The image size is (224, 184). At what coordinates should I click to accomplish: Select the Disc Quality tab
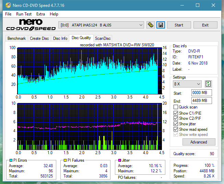[81, 38]
